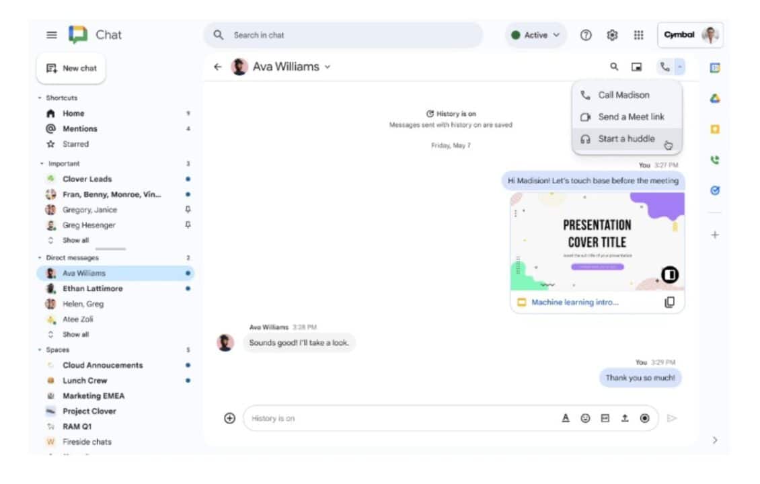Open the settings gear

coord(612,35)
